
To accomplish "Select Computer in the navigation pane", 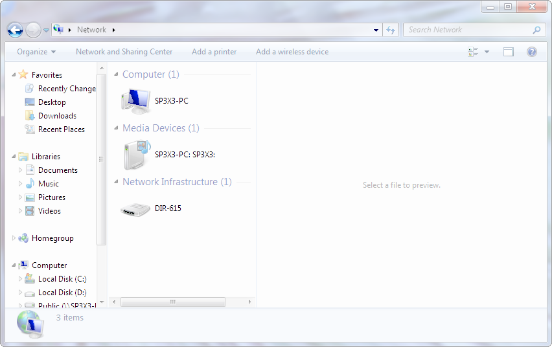I will [x=49, y=265].
